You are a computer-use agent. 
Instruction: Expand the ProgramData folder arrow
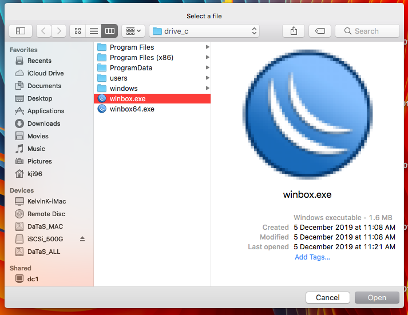point(207,67)
